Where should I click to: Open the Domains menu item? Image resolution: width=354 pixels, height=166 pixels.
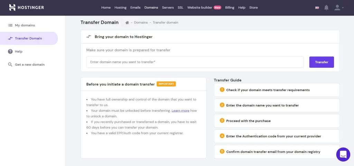pos(151,8)
